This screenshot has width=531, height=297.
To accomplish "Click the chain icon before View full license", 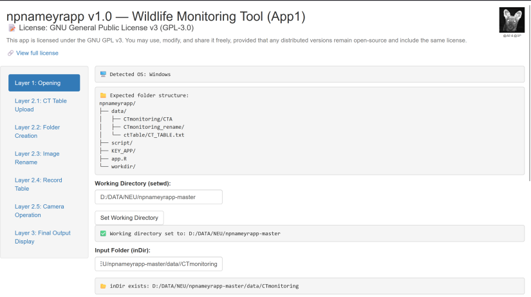I will (x=10, y=53).
